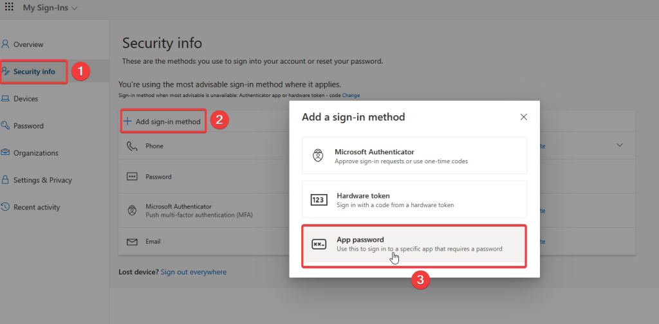
Task: Click Sign out everywhere link
Action: click(194, 272)
